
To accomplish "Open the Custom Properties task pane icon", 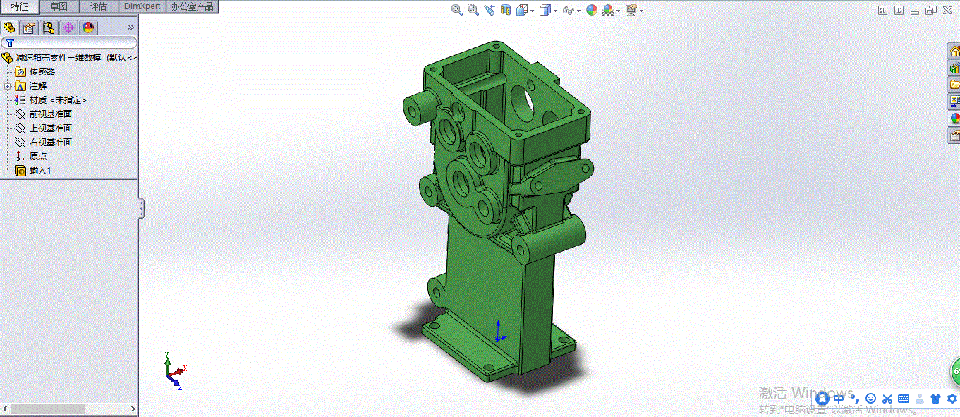I will [954, 135].
